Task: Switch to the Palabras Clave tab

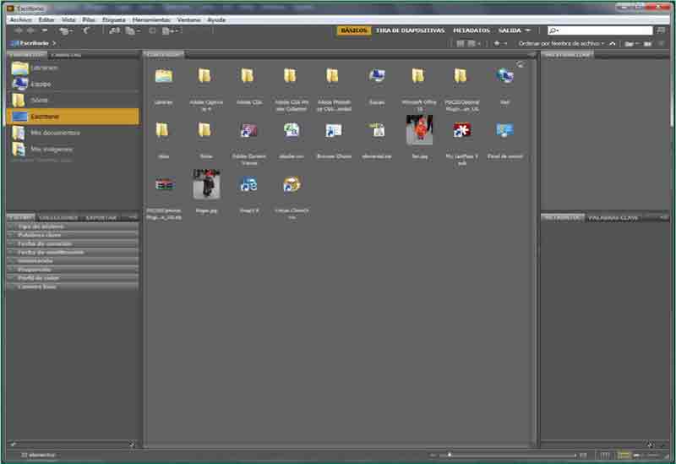Action: coord(613,217)
